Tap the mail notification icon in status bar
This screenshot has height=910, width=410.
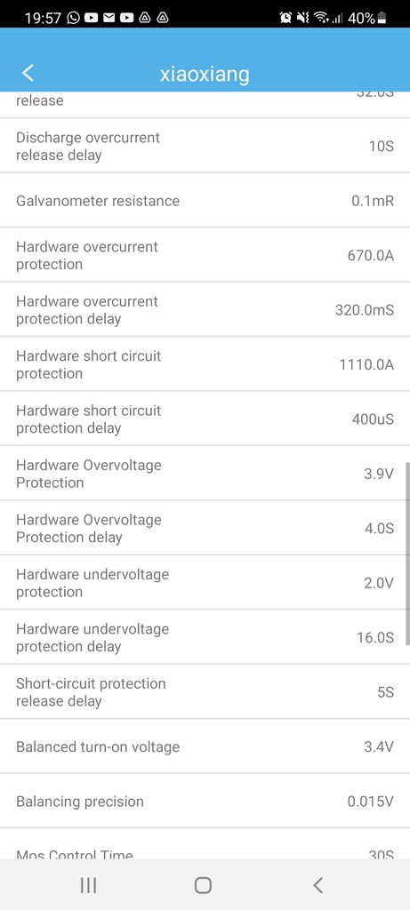click(x=109, y=18)
